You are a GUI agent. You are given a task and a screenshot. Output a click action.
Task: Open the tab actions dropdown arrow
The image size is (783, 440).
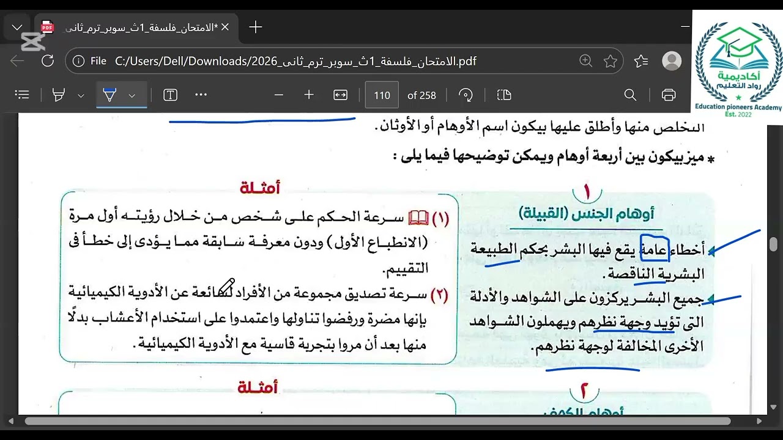pyautogui.click(x=17, y=27)
